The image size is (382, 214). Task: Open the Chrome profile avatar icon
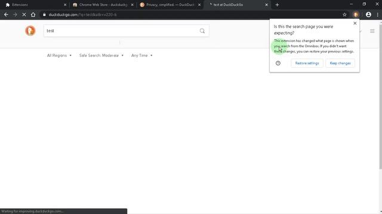[x=368, y=14]
